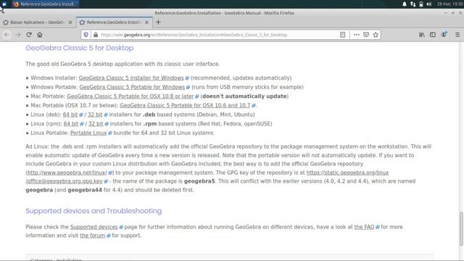The height and width of the screenshot is (261, 464).
Task: Open GeoGebra Classic 5 Portable for Windows
Action: coord(132,87)
